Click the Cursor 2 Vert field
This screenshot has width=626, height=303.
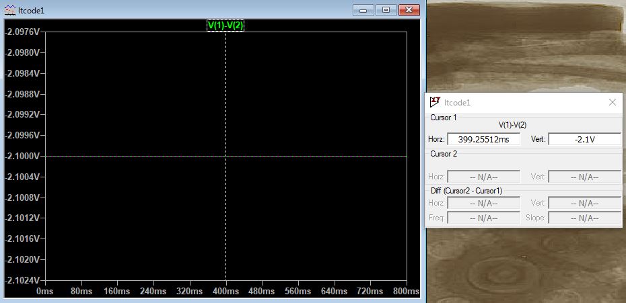pos(584,177)
